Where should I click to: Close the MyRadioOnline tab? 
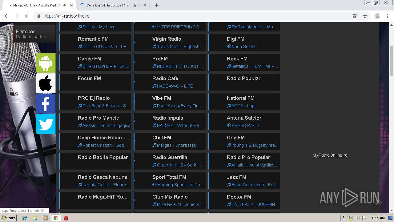(72, 5)
